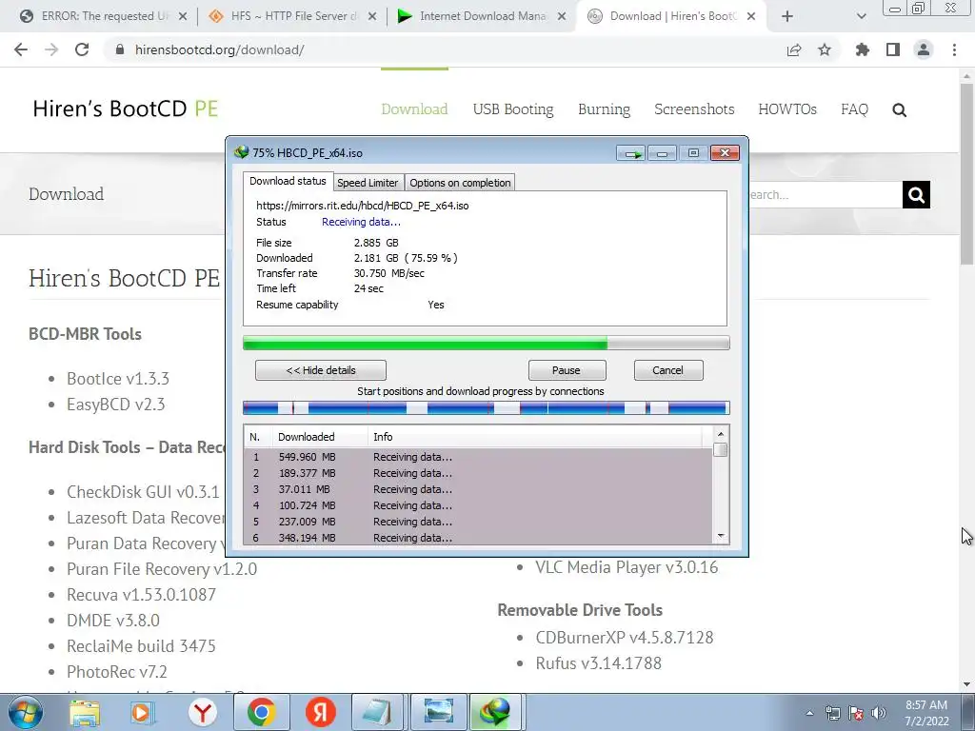
Task: Open Windows Explorer from the taskbar
Action: (x=85, y=712)
